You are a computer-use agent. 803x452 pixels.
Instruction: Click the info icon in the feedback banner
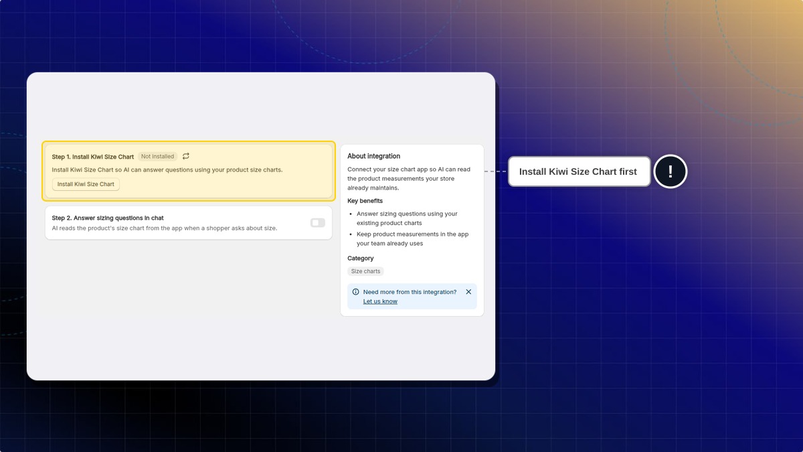click(x=355, y=292)
